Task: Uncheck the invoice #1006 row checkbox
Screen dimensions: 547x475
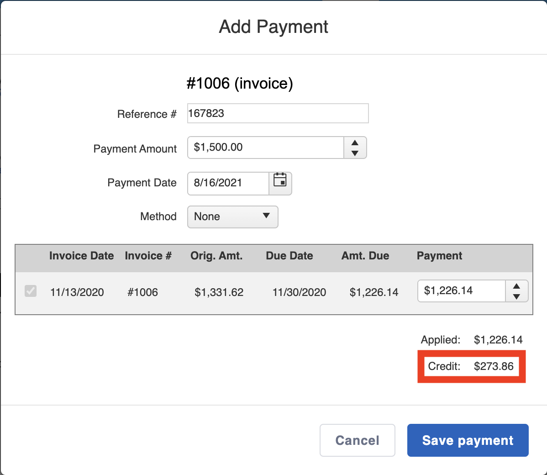Action: pyautogui.click(x=30, y=291)
